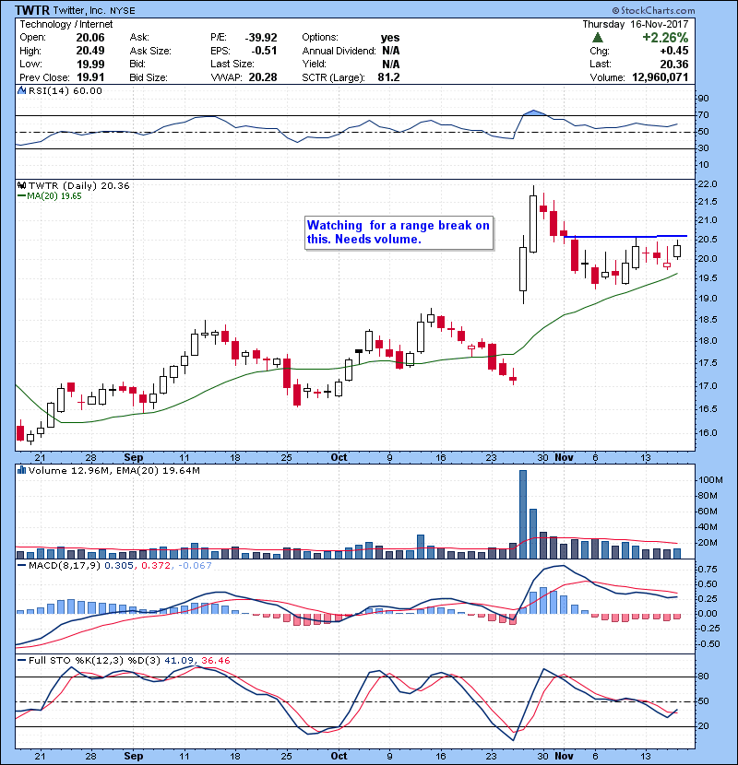The image size is (738, 765).
Task: Click the EPS value -0.51
Action: tap(264, 51)
